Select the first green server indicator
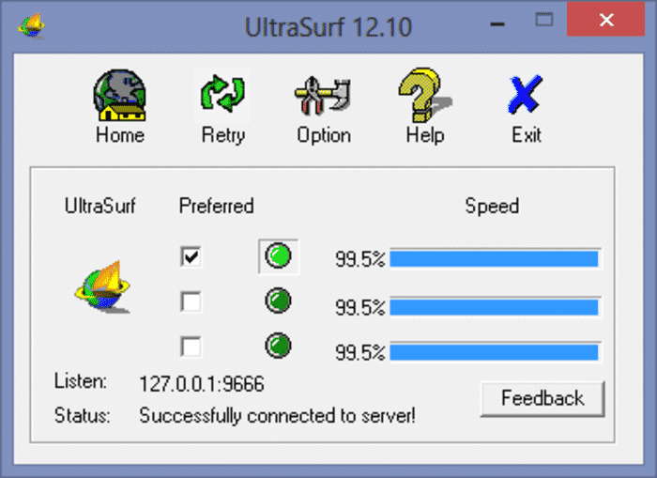 coord(278,255)
